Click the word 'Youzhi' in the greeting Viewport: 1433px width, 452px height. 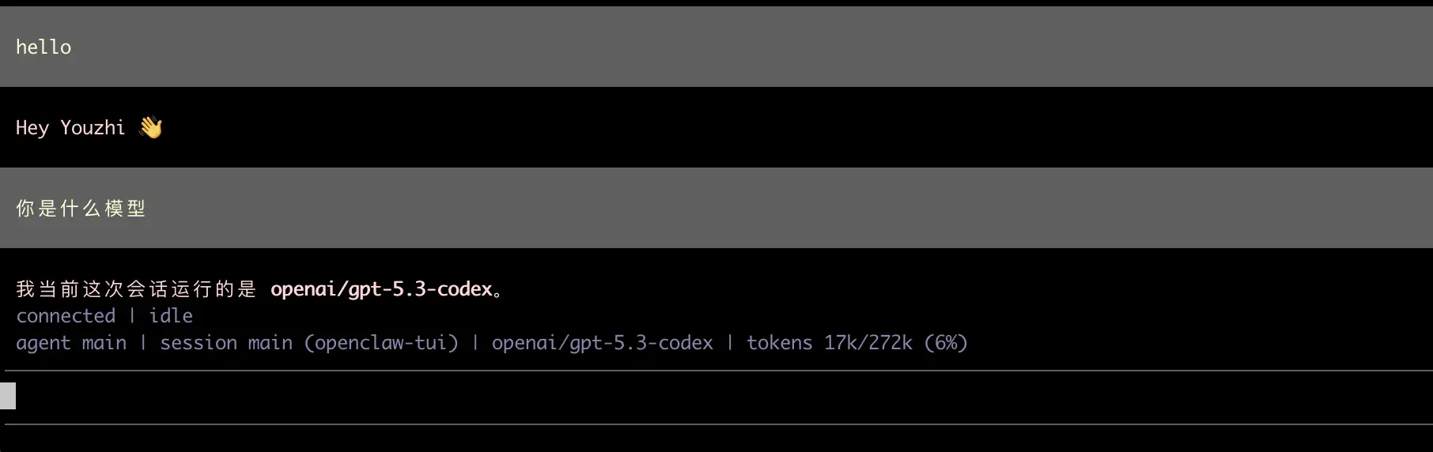[93, 128]
